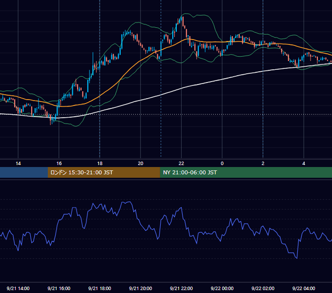
Task: Click the 22 hour label on price chart axis
Action: point(181,164)
